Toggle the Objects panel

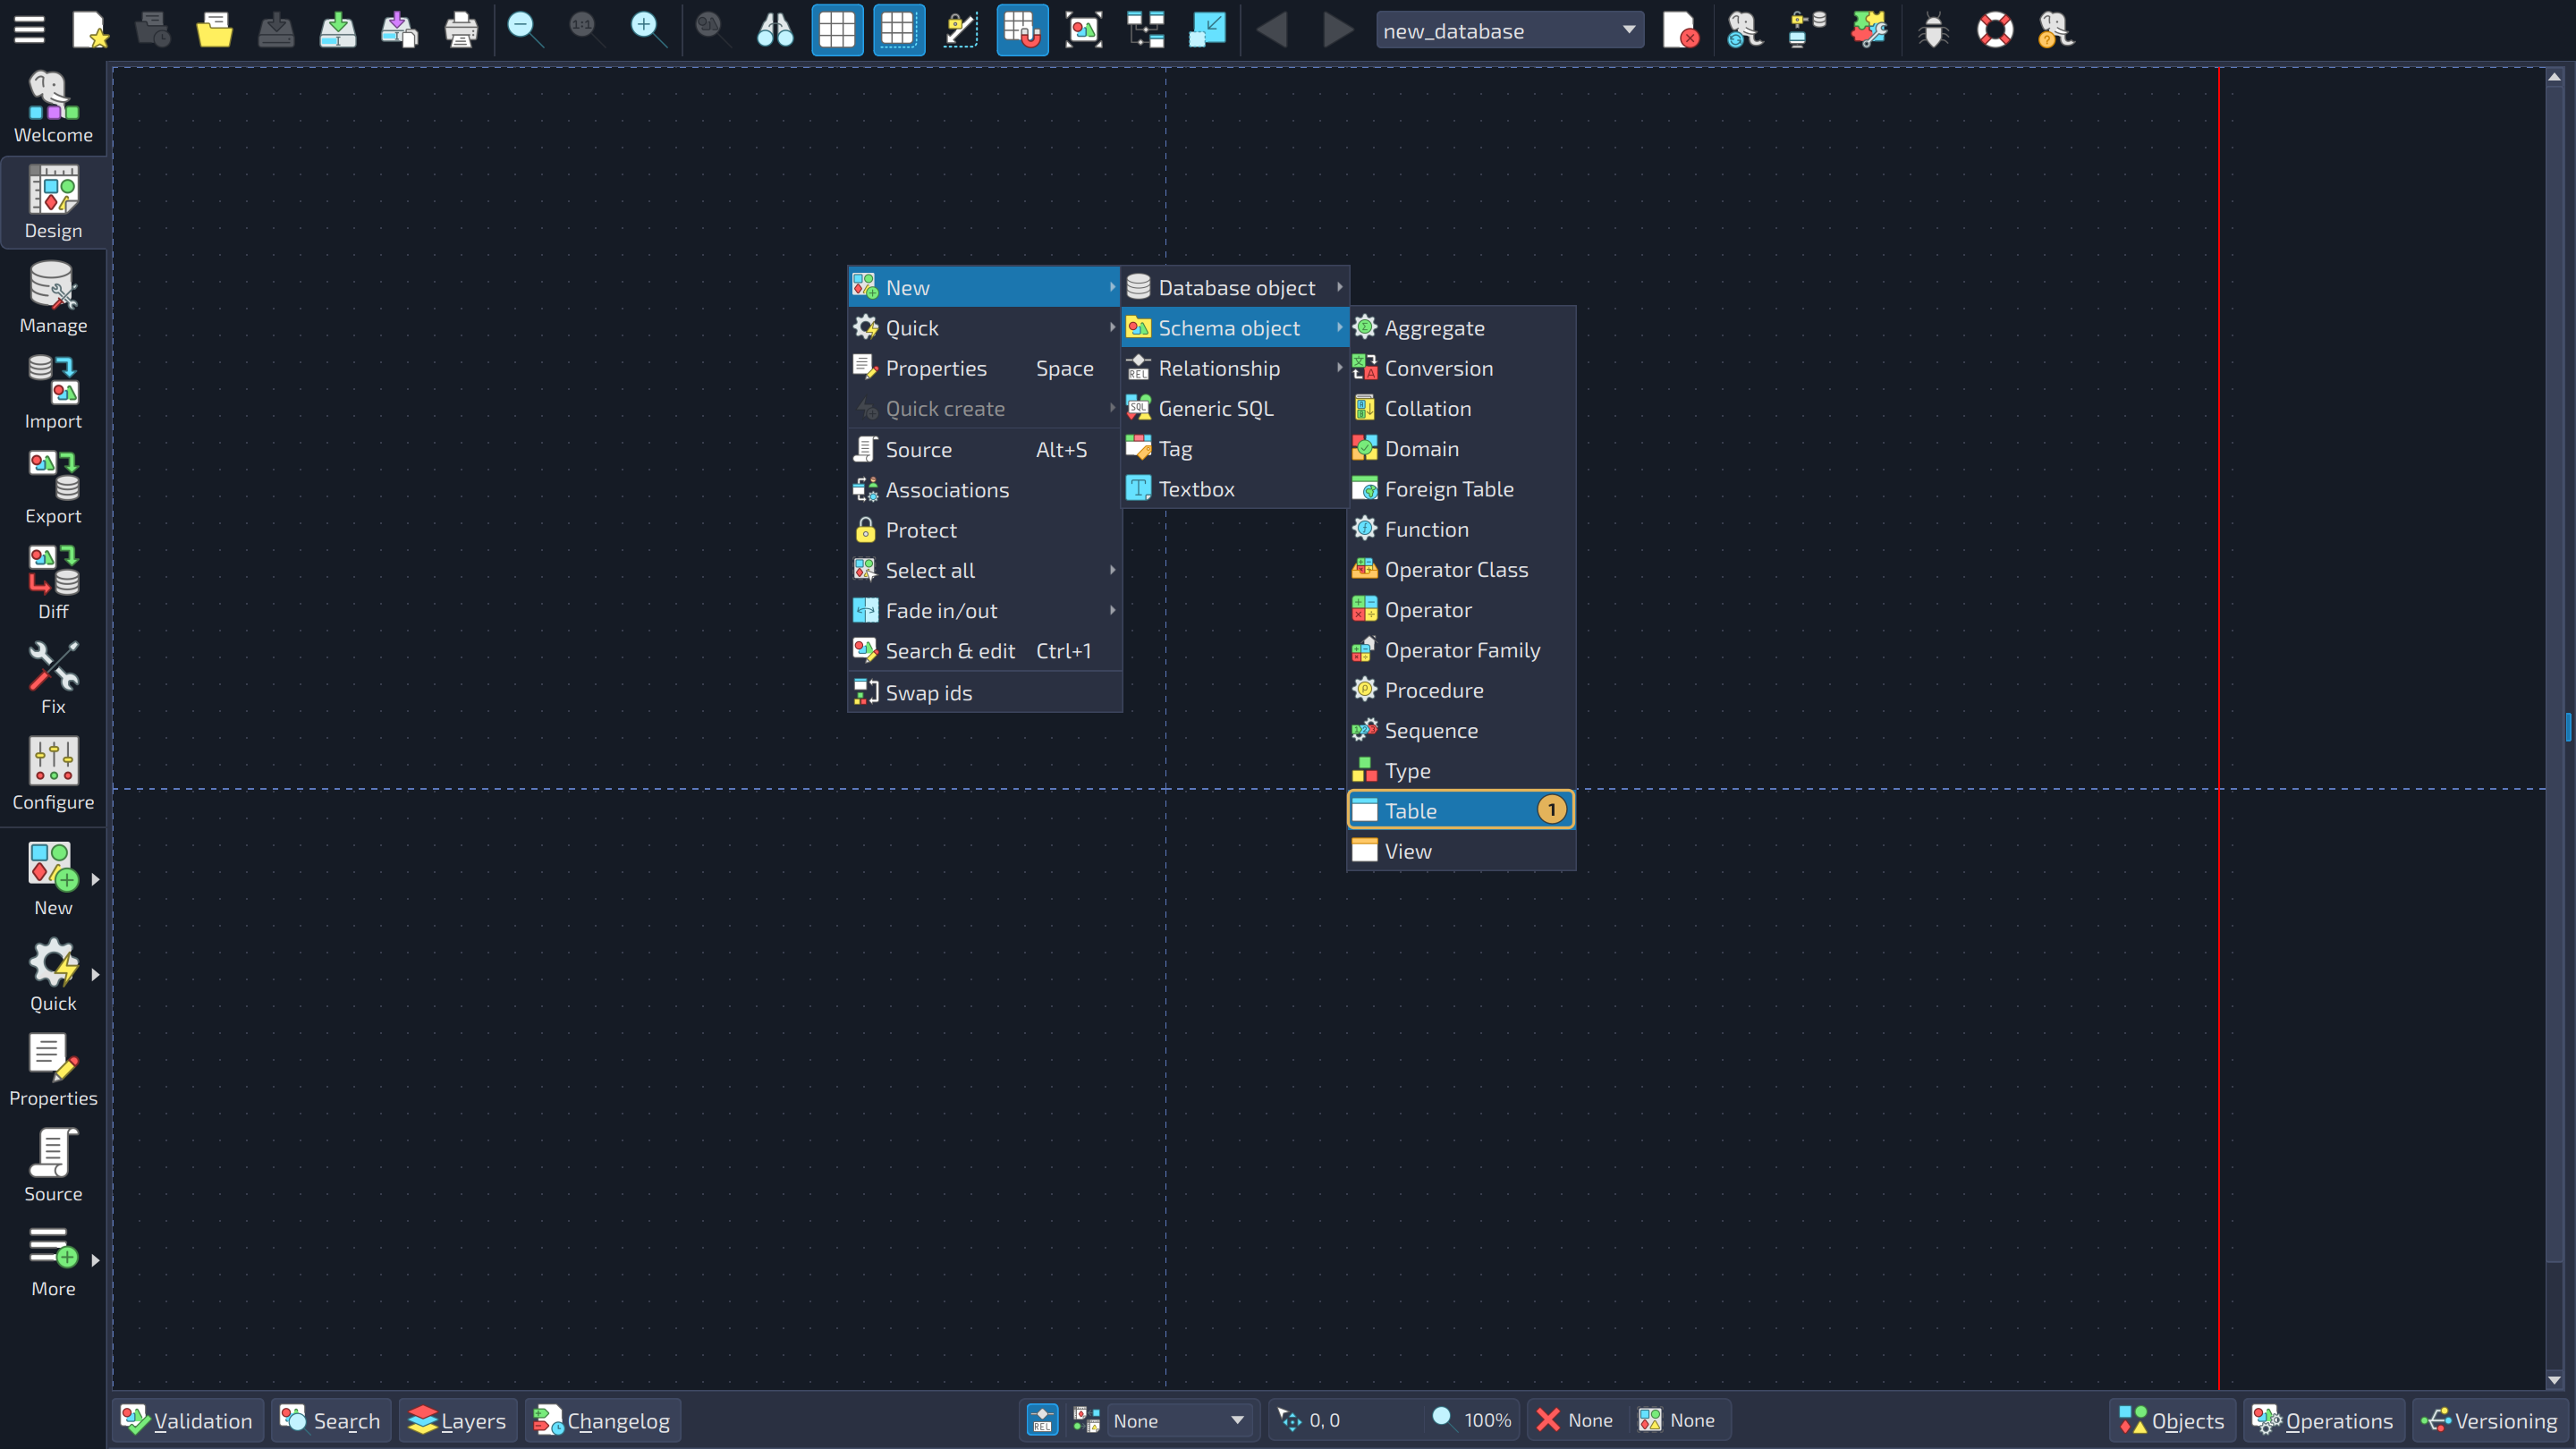pos(2172,1420)
